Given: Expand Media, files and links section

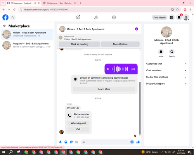Looking at the screenshot, I should 166,77.
